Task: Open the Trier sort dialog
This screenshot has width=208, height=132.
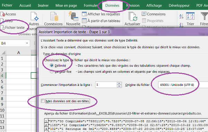Action: coord(190,19)
